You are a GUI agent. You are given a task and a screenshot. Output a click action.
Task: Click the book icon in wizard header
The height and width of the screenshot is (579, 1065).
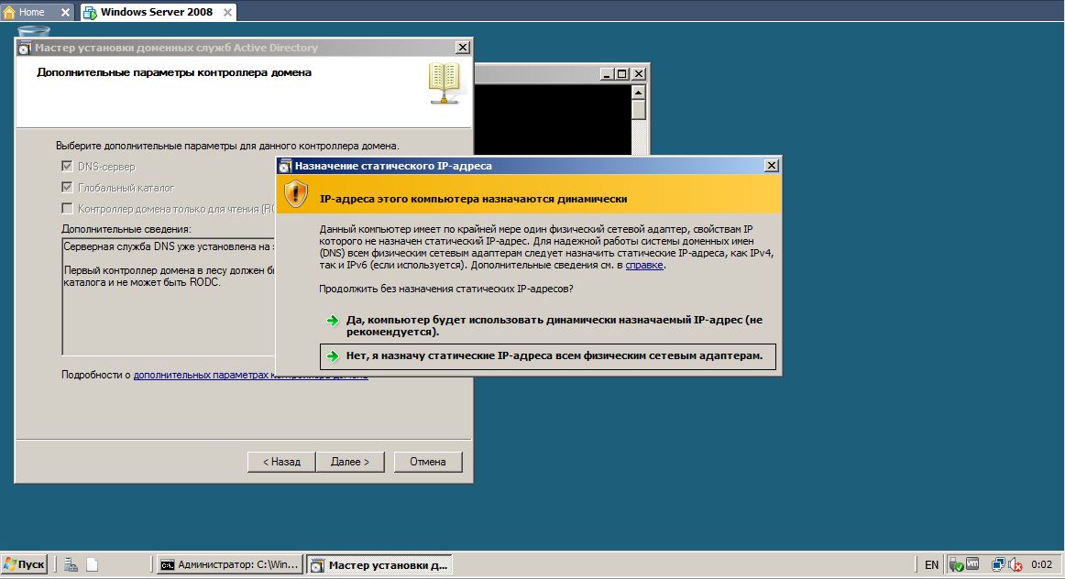[x=445, y=83]
